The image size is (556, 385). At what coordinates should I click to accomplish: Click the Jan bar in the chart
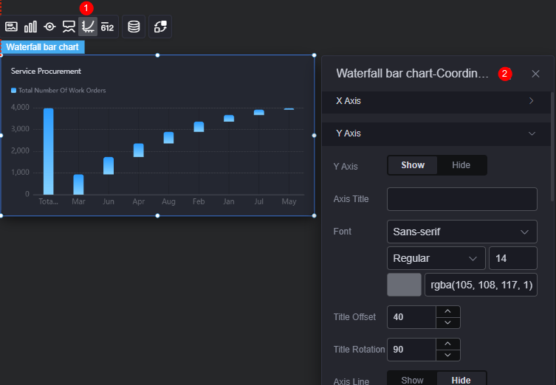click(x=229, y=118)
